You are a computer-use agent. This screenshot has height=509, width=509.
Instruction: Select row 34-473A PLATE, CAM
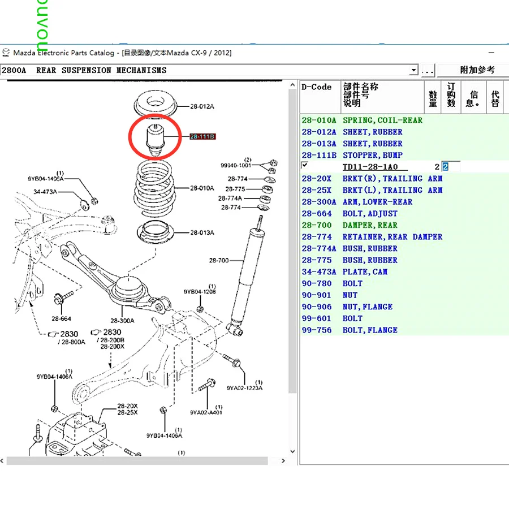coord(404,271)
